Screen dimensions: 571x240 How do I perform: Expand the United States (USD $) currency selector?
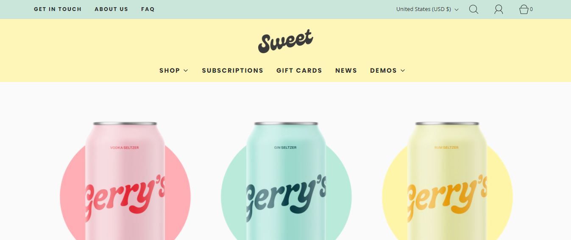[x=427, y=9]
